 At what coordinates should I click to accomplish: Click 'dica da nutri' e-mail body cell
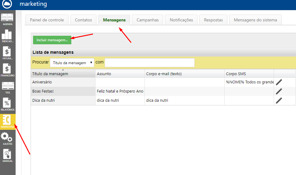(x=185, y=100)
